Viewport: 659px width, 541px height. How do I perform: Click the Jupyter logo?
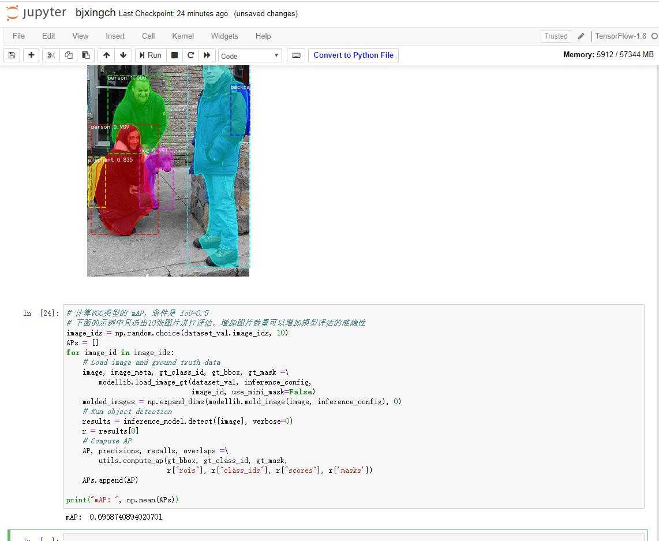(x=36, y=13)
